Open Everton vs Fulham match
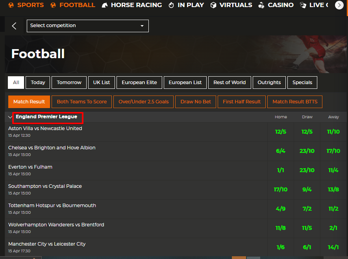Viewport: 348px width, 259px height. tap(30, 167)
